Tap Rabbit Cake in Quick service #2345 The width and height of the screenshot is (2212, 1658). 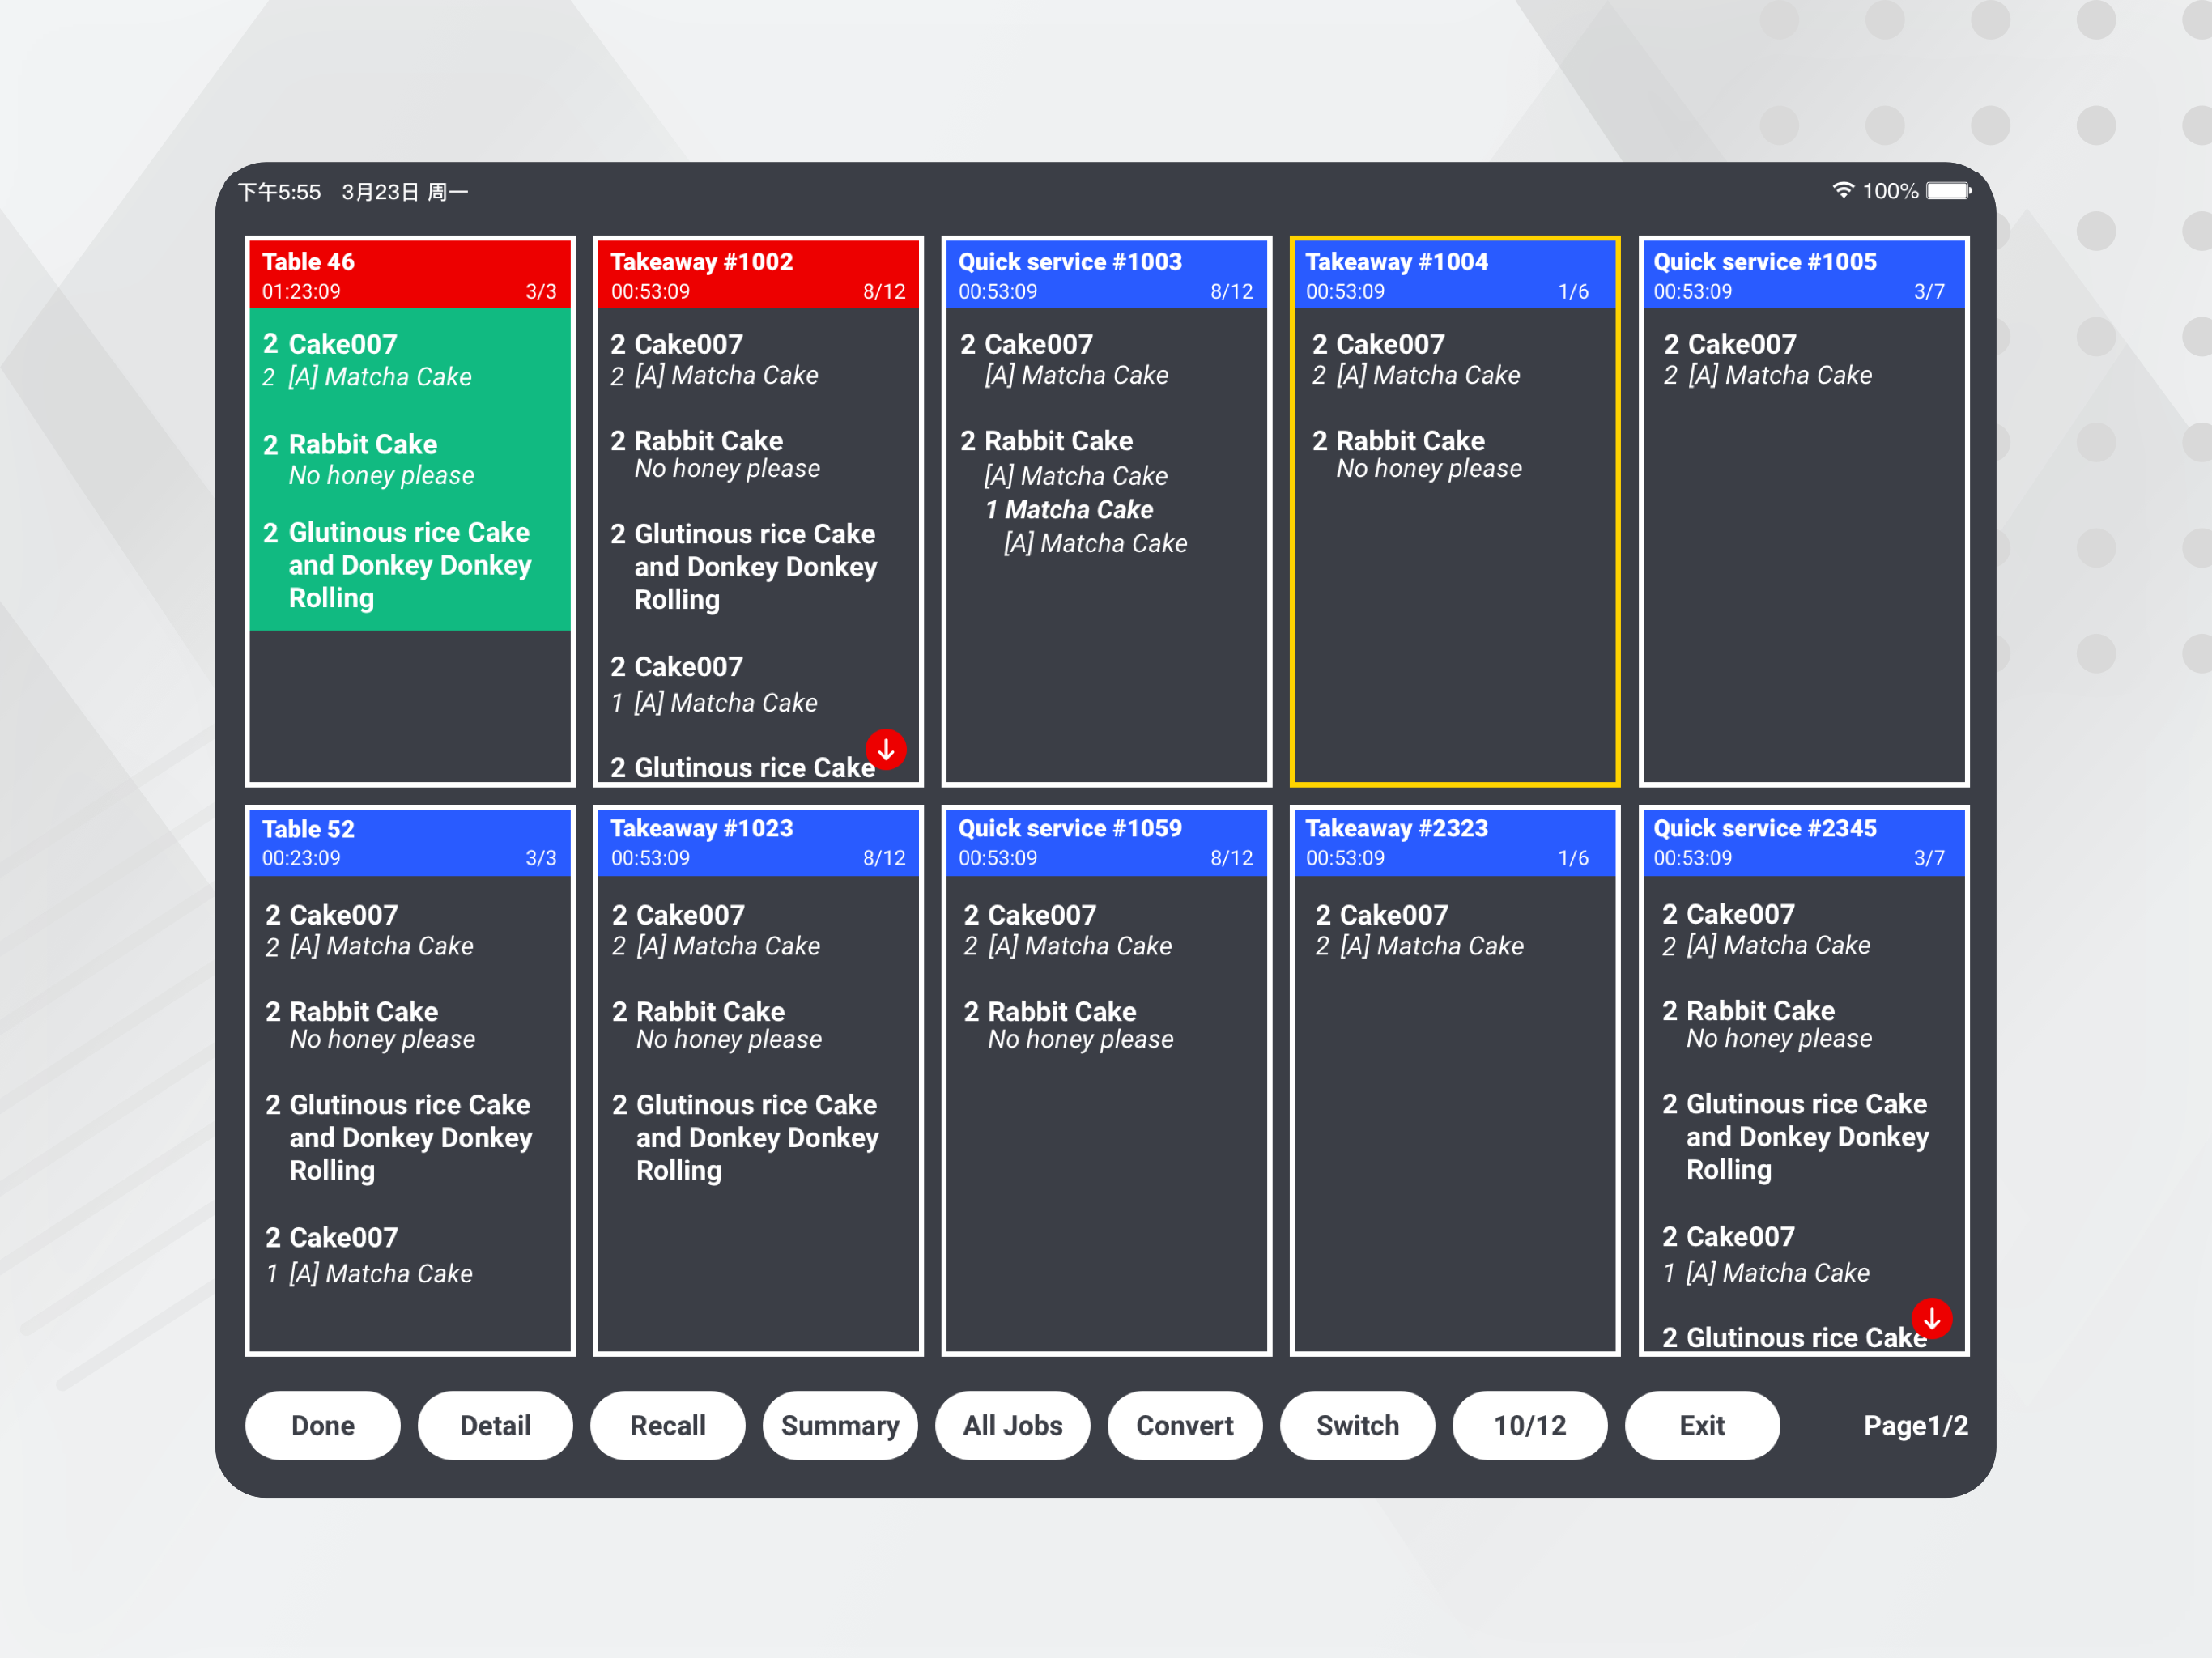[1749, 1011]
